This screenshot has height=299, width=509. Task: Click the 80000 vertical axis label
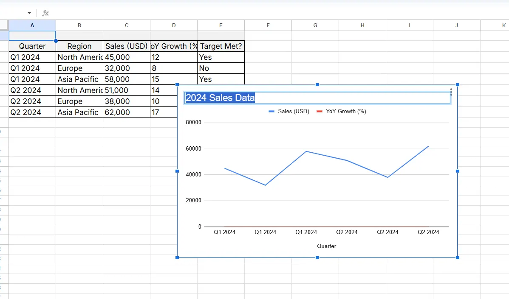point(193,123)
